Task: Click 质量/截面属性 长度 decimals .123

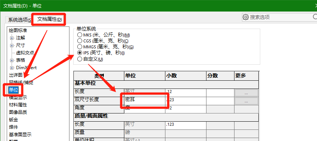Action: pyautogui.click(x=186, y=125)
